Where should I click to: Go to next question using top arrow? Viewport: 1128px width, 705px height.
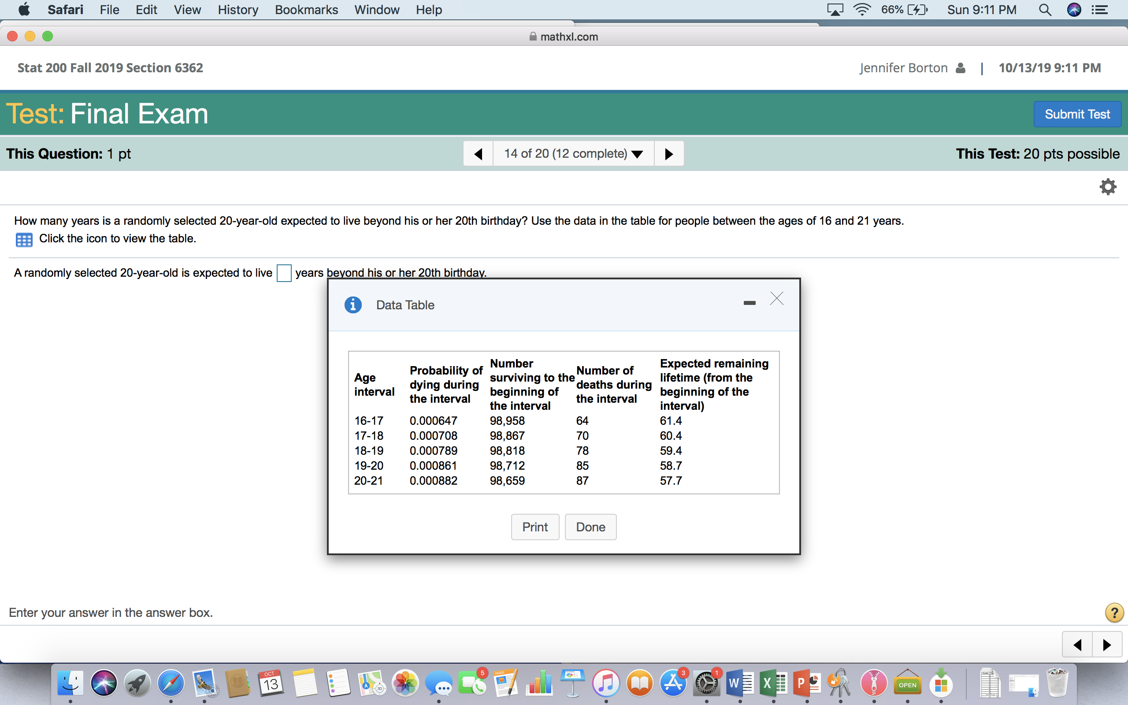click(668, 154)
